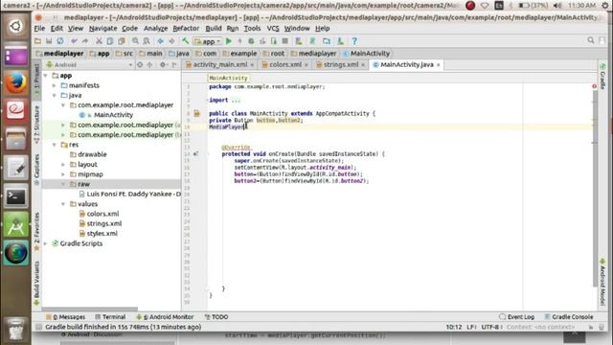Screen dimensions: 613x345
Task: Click the Save All toolbar icon
Action: point(49,41)
